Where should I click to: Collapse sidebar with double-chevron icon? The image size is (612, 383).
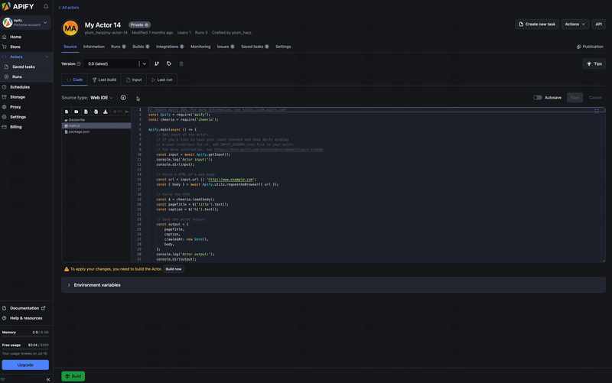click(48, 379)
